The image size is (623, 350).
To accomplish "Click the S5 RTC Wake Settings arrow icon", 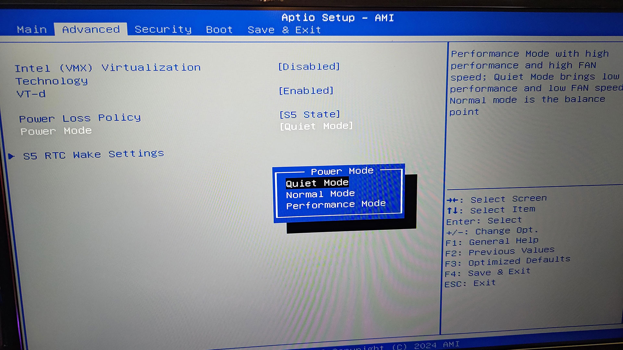I will click(11, 156).
